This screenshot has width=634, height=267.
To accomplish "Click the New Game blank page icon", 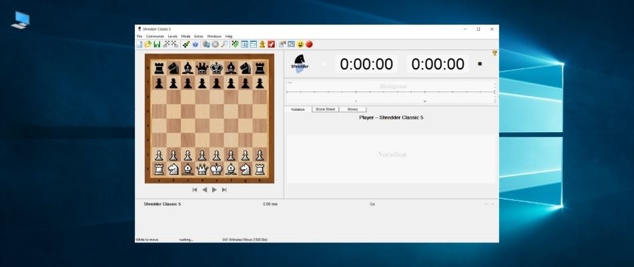I will click(139, 44).
